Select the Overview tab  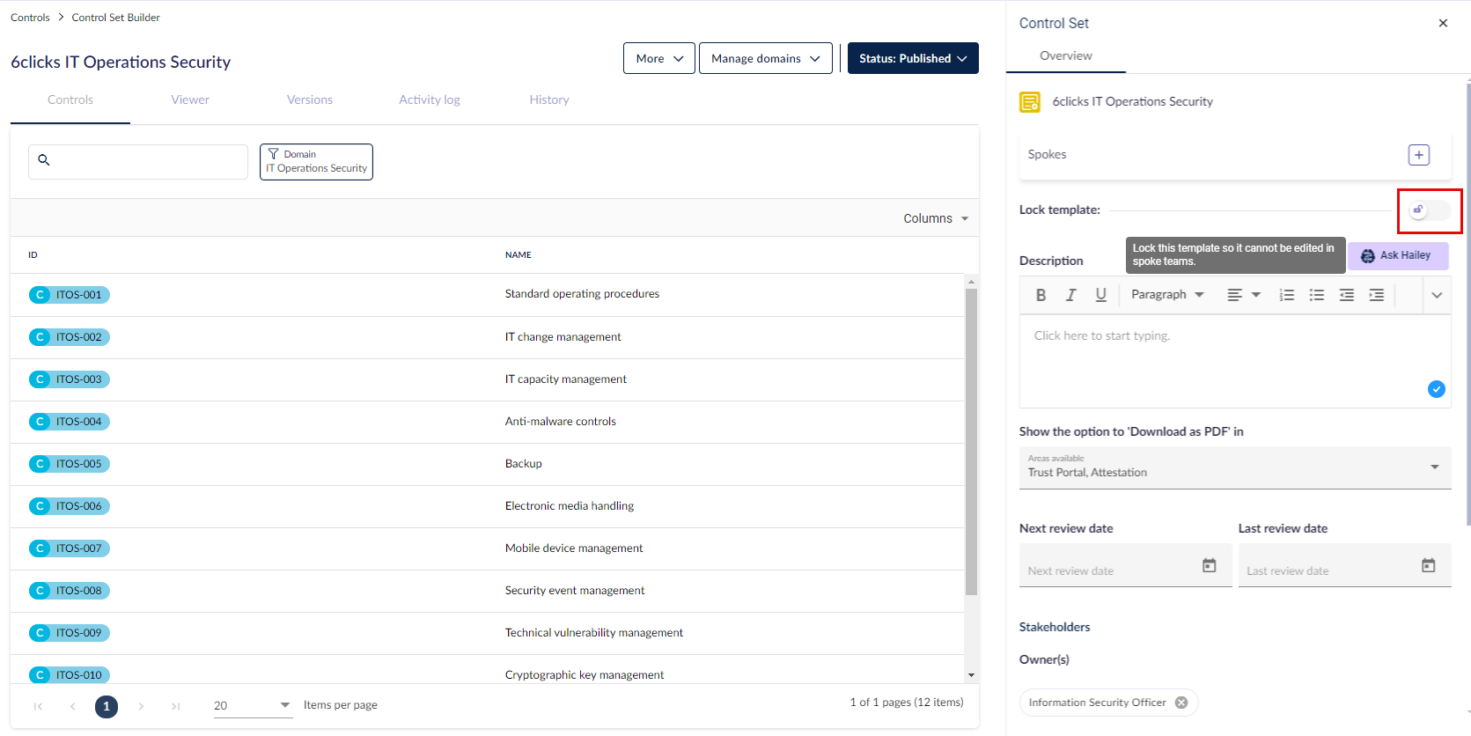(1065, 55)
